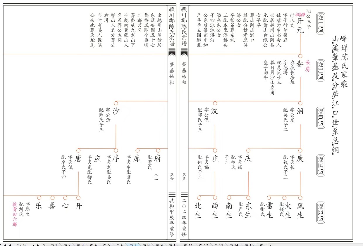Go to the next page in the page navigator
The height and width of the screenshot is (246, 363).
pyautogui.click(x=33, y=245)
